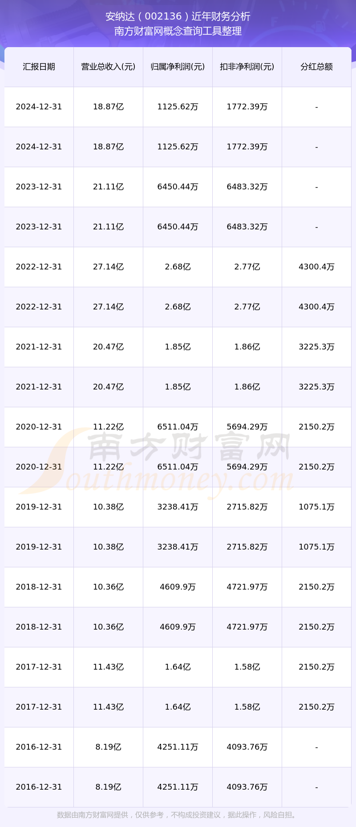Click the last 2016-12-31 date cell
Viewport: 356px width, 827px height.
pyautogui.click(x=39, y=787)
